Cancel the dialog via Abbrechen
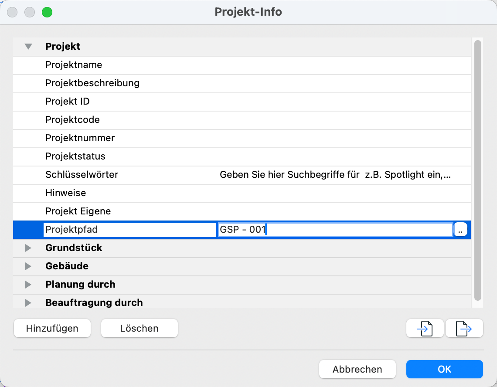497x387 pixels. pos(357,369)
